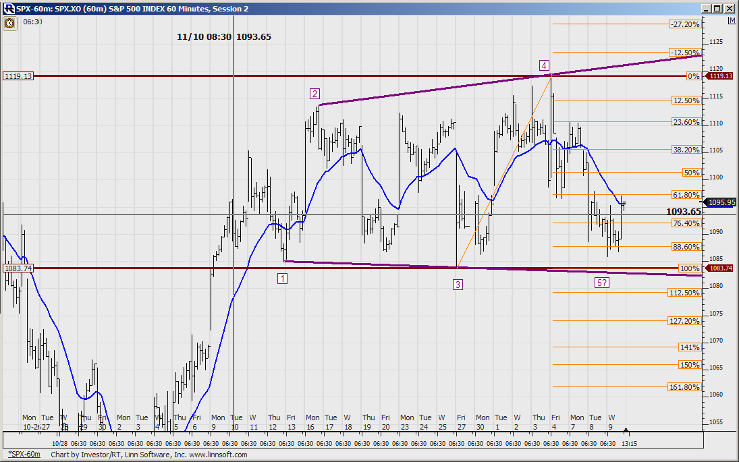
Task: Click the clock icon in chart corner
Action: 9,23
